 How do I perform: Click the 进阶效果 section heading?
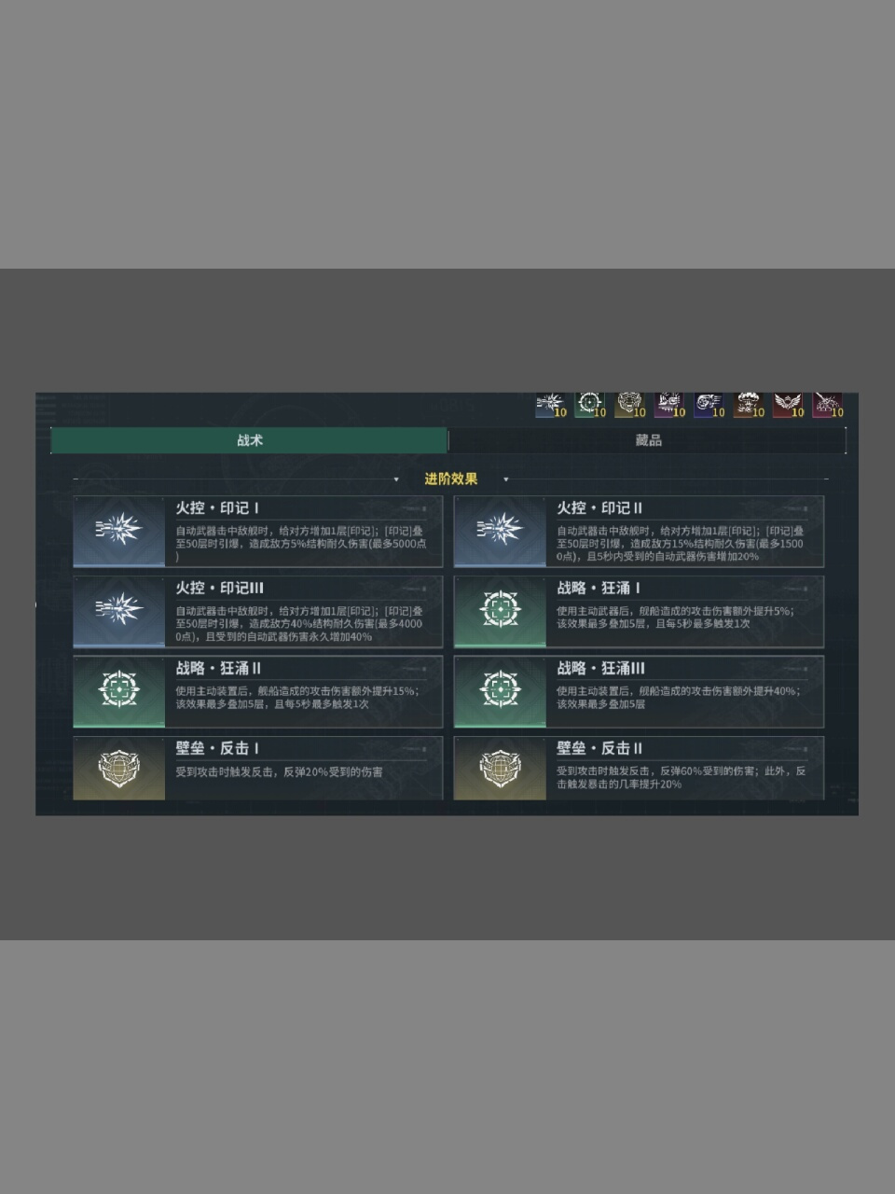(451, 479)
